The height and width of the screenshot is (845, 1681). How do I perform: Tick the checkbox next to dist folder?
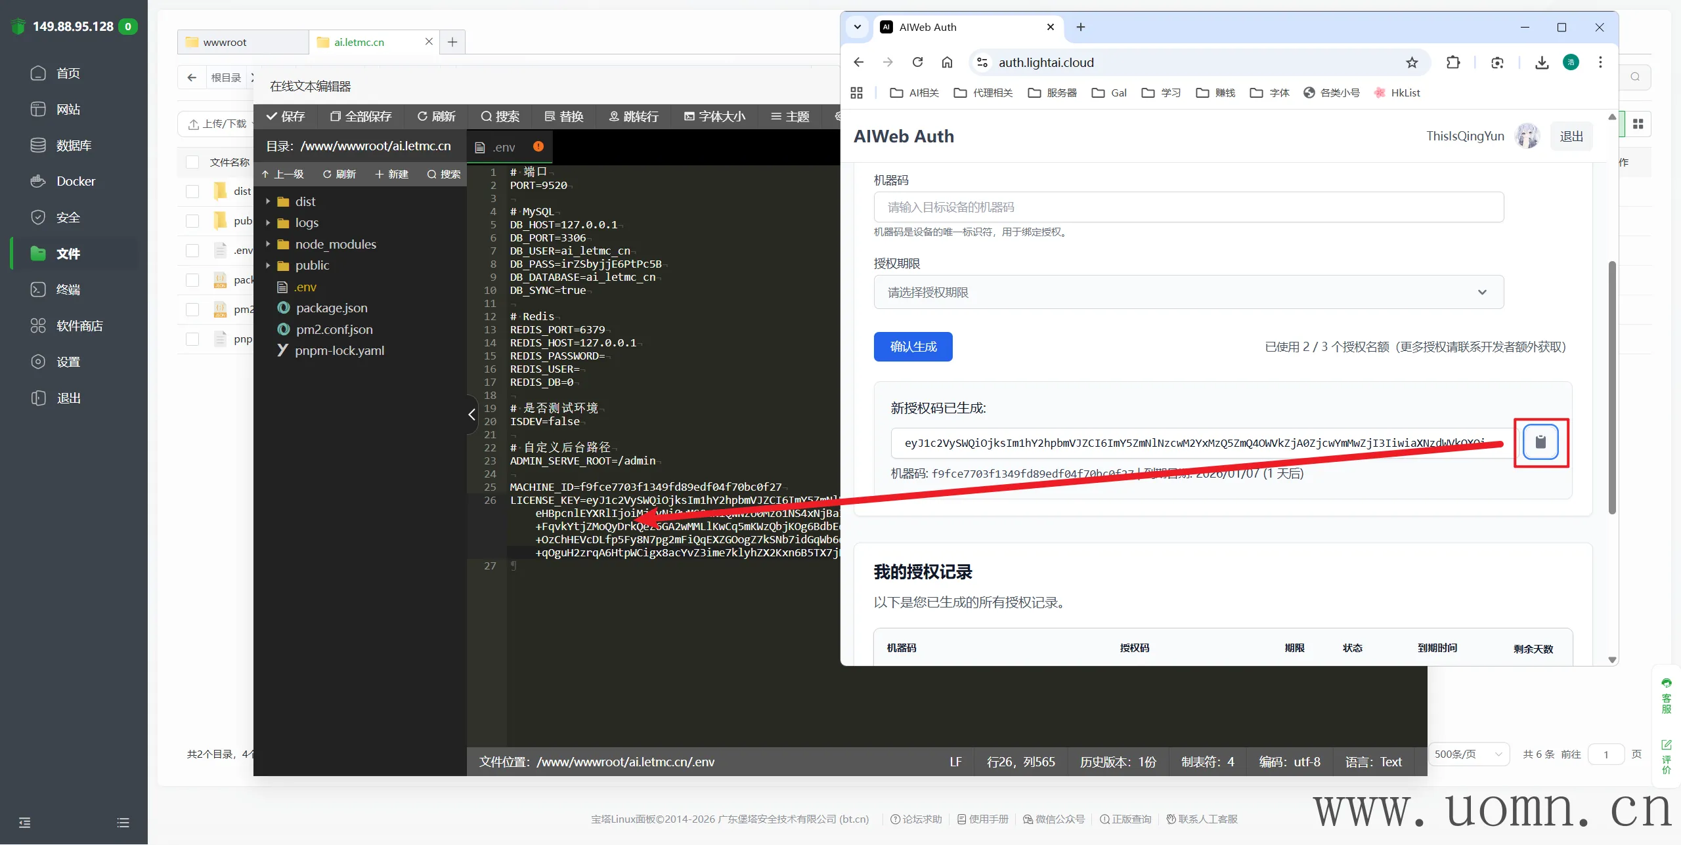click(x=192, y=192)
